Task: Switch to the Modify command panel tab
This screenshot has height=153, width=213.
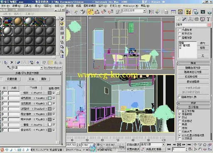Action: (x=184, y=19)
